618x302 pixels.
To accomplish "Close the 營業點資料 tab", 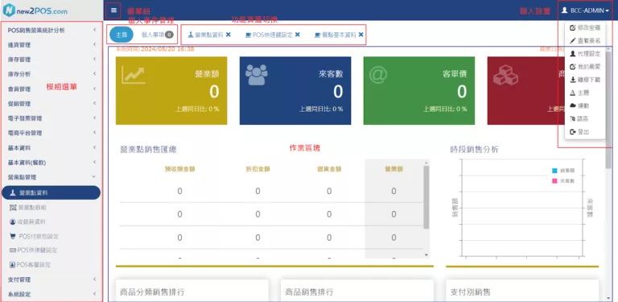I will click(229, 35).
